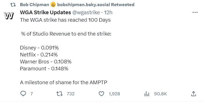Like the tweet with the heart icon
The width and height of the screenshot is (204, 102).
point(102,94)
